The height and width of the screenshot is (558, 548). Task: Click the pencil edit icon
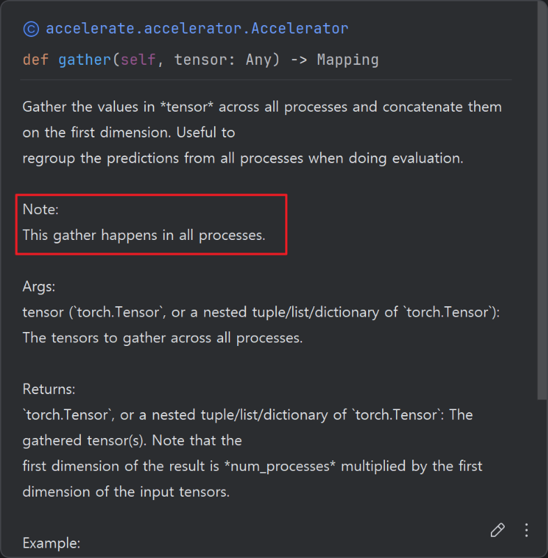tap(497, 530)
